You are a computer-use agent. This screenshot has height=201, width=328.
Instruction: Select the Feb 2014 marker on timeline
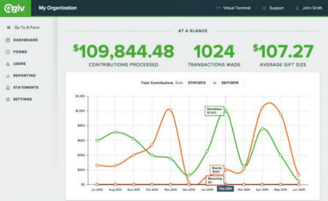(225, 188)
